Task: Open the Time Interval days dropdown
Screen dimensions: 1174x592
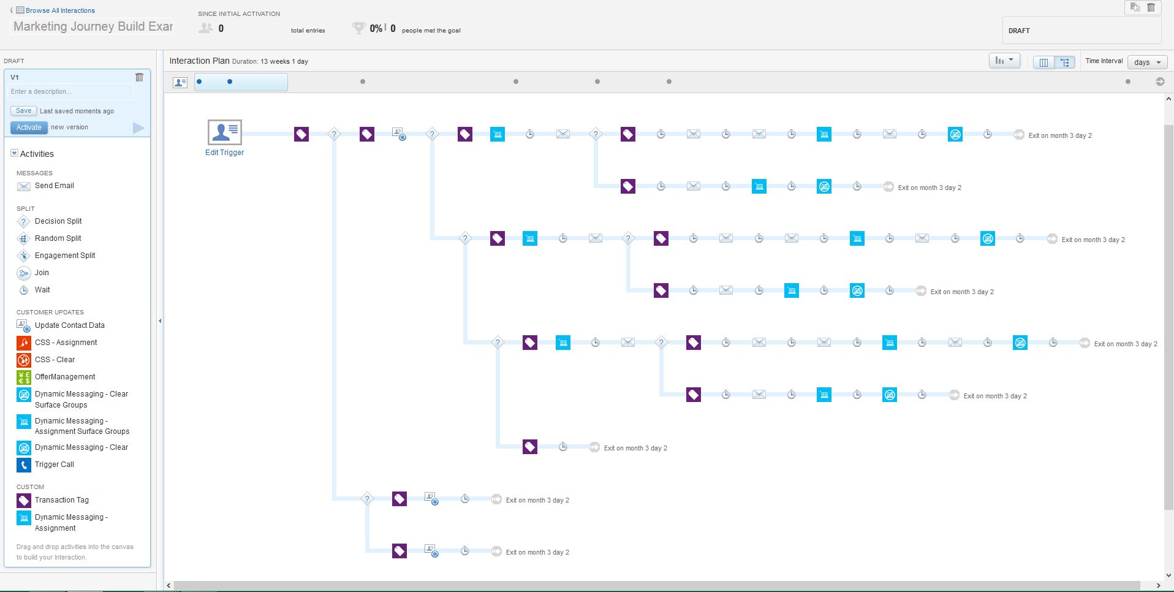Action: (1147, 62)
